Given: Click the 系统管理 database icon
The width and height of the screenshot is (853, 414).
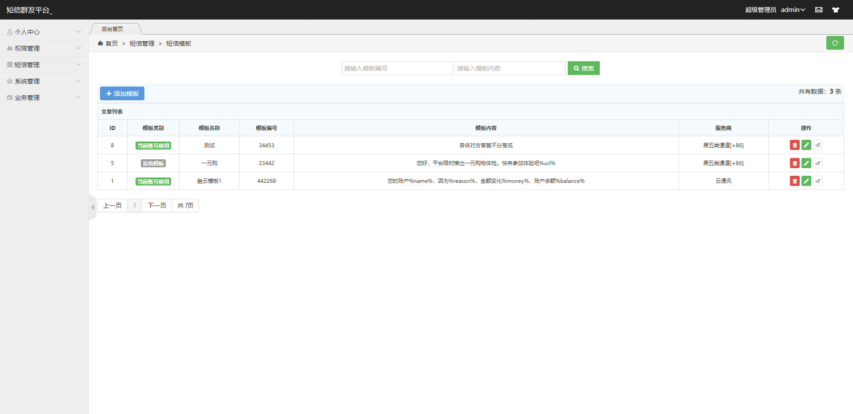Looking at the screenshot, I should pos(10,81).
